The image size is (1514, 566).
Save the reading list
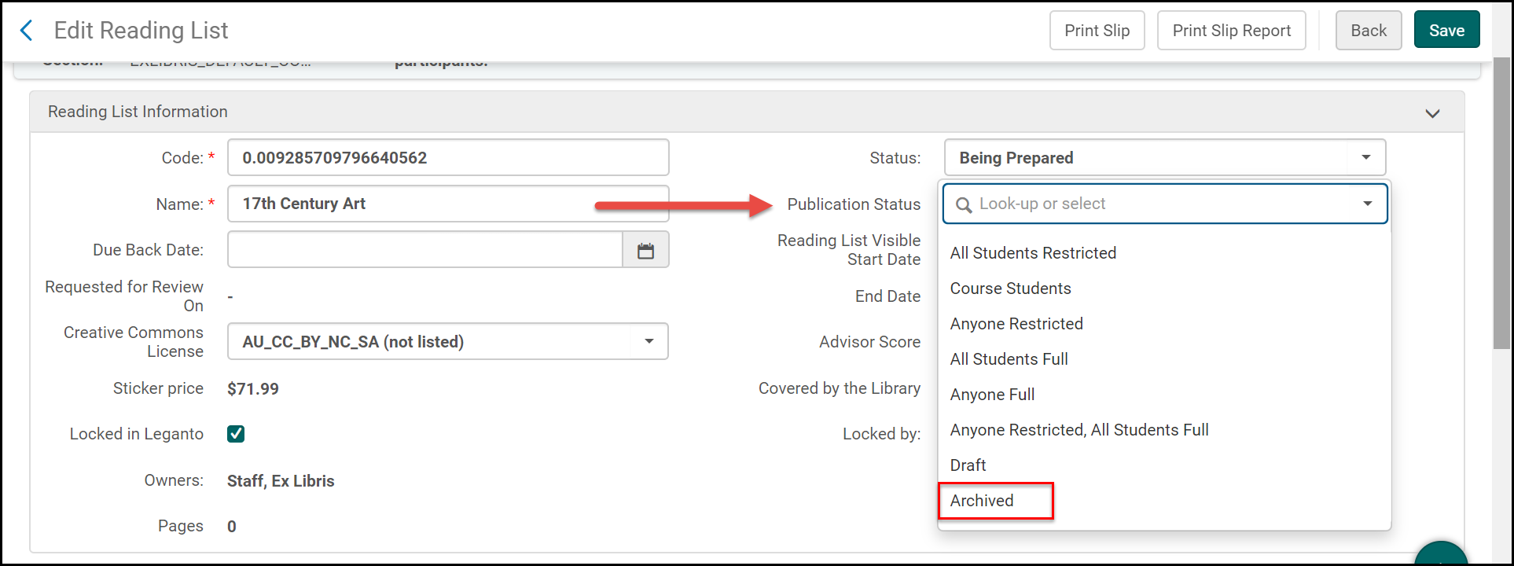[x=1446, y=31]
